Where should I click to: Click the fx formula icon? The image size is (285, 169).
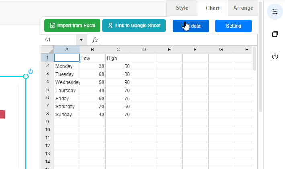tap(95, 40)
